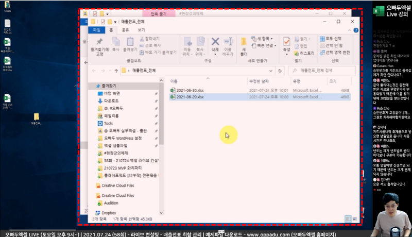Open the address bar history dropdown
The image size is (412, 237).
(271, 71)
